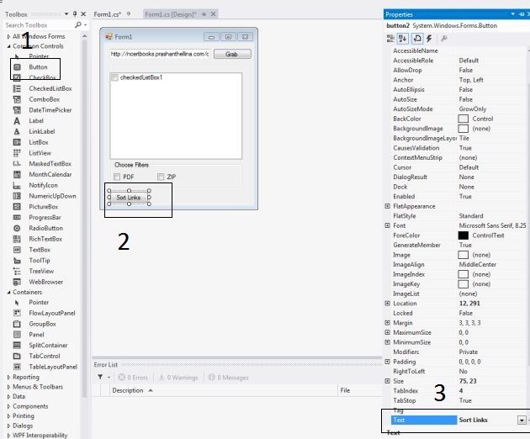Viewport: 530px width, 439px height.
Task: Expand the Font property node
Action: pos(387,225)
